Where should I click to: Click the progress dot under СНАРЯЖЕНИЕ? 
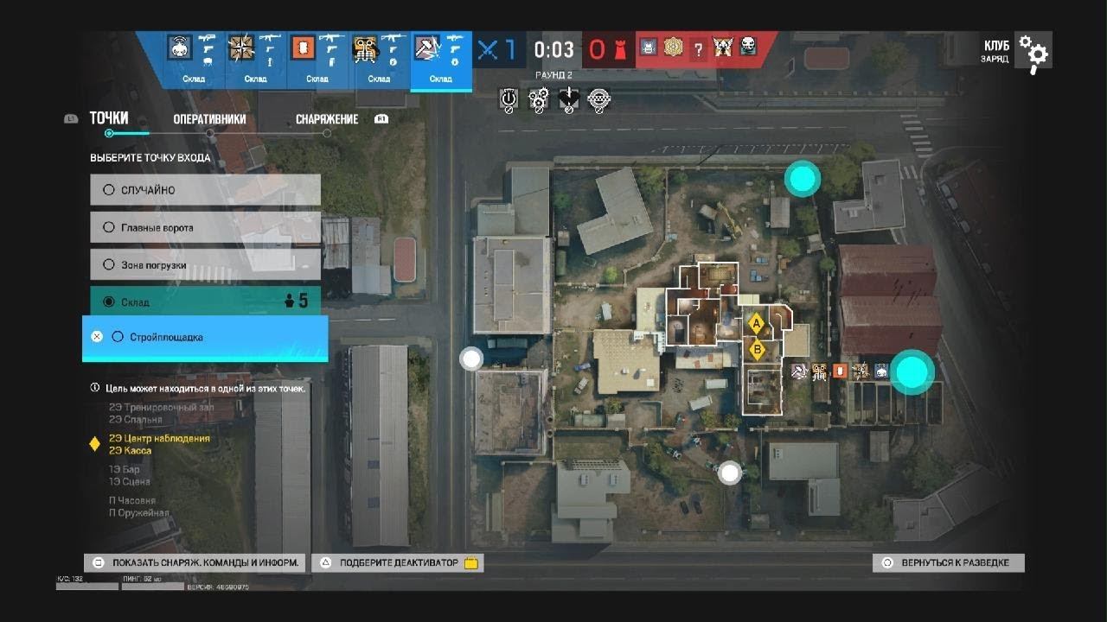(x=326, y=133)
